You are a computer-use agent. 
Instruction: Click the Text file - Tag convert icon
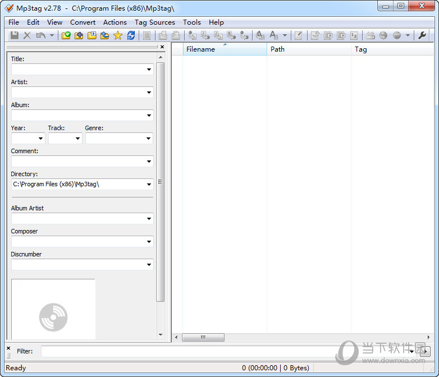(231, 35)
